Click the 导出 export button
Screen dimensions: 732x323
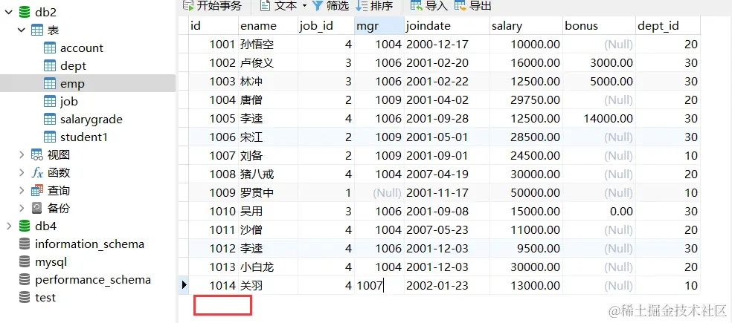[x=473, y=6]
